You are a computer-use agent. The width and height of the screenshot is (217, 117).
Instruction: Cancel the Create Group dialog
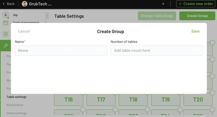24,31
